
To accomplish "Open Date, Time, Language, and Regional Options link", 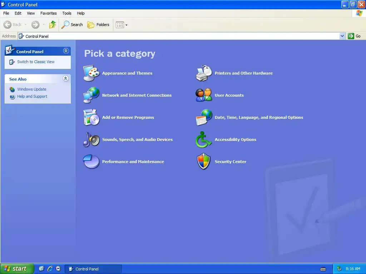I will [x=259, y=117].
